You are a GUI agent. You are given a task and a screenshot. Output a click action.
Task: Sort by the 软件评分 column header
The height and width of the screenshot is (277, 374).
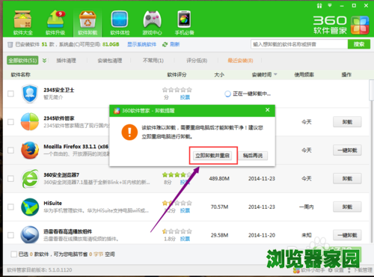(x=177, y=74)
